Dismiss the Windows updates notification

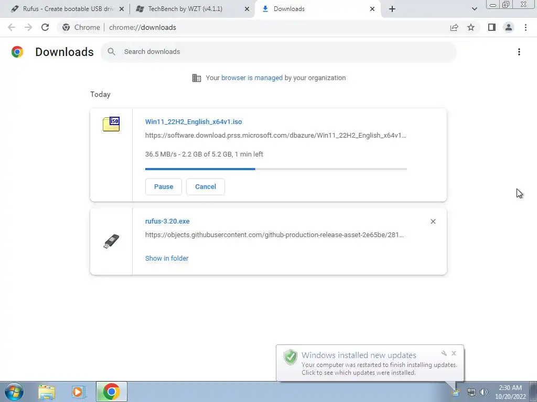point(454,353)
